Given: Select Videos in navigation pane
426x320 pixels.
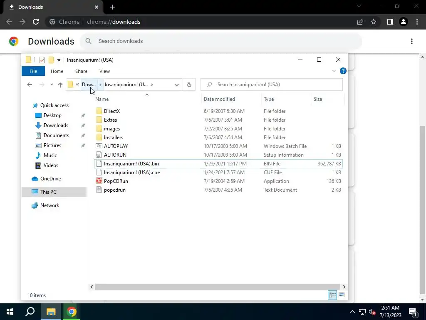Looking at the screenshot, I should click(51, 165).
